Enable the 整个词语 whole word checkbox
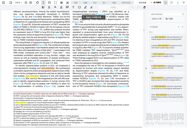This screenshot has height=128, width=187. (x=164, y=19)
